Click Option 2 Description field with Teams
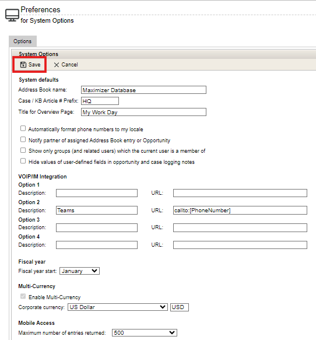This screenshot has width=316, height=340. (x=97, y=211)
